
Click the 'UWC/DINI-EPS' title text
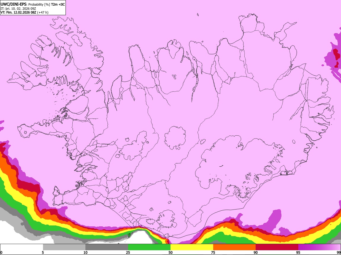(14, 4)
